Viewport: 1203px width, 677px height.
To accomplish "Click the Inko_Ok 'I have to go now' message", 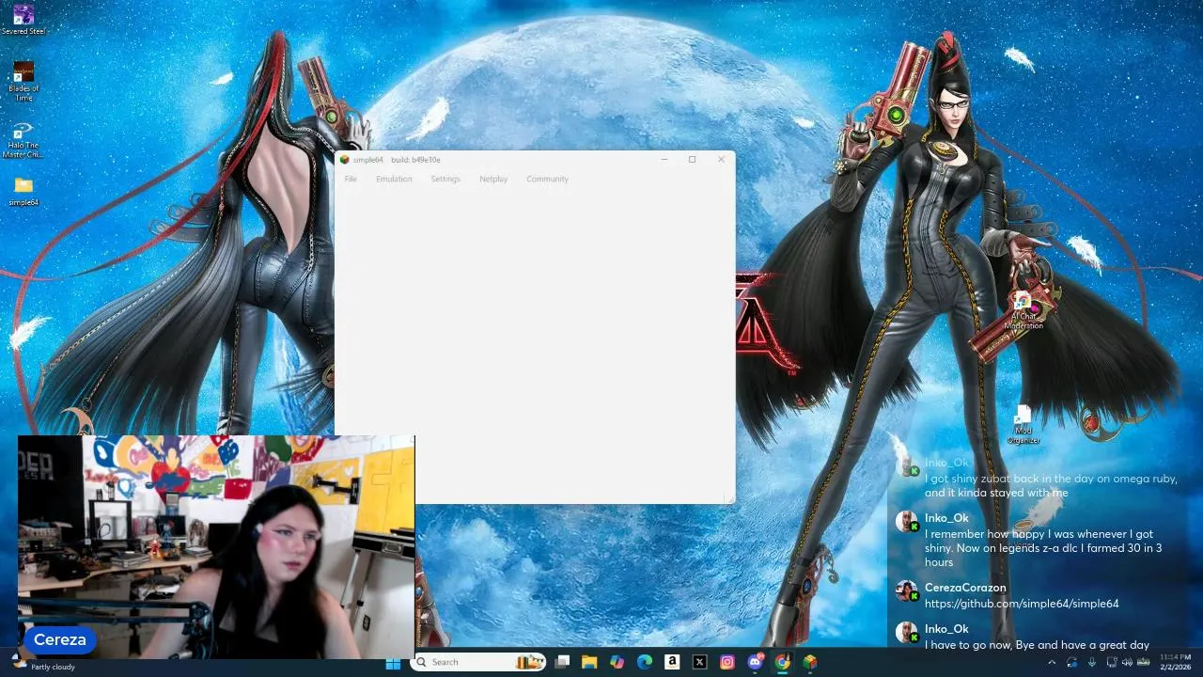I will coord(1037,645).
